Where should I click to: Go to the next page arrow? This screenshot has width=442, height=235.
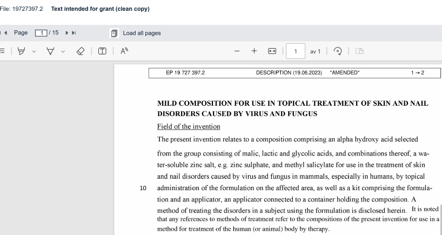[x=67, y=33]
